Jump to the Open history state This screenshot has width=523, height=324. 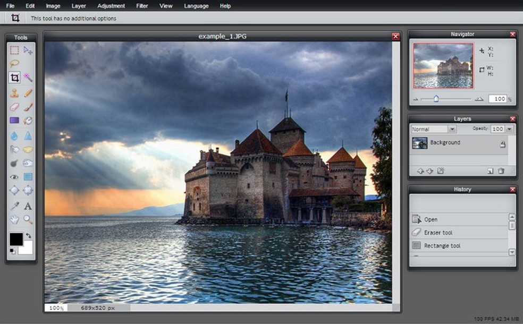click(431, 219)
